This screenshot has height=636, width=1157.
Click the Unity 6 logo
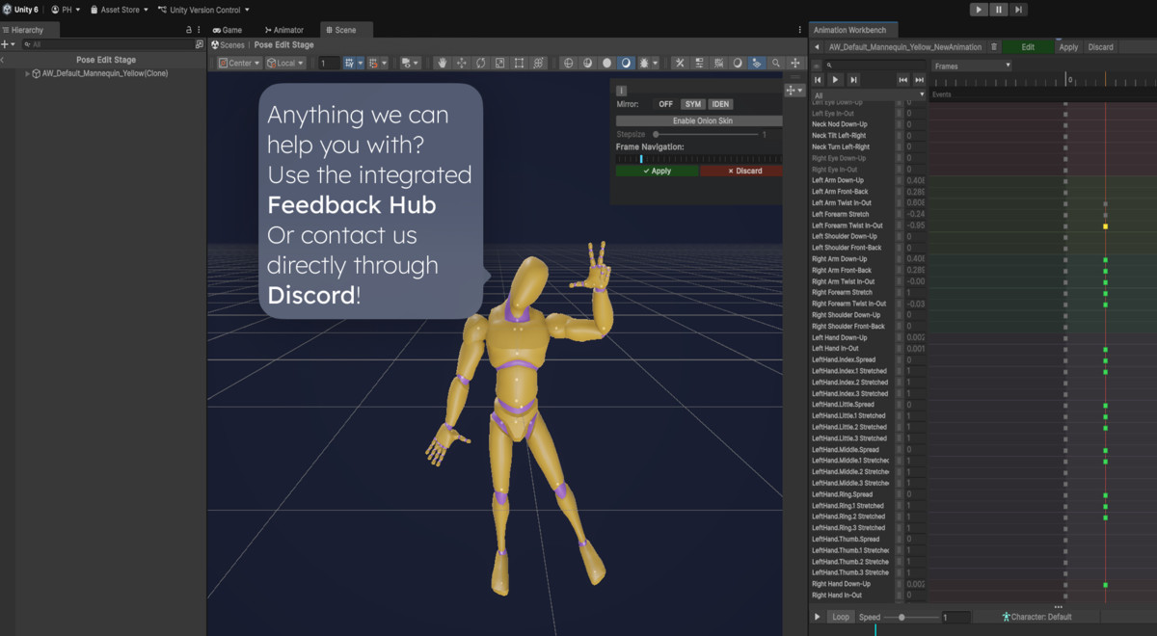point(6,10)
